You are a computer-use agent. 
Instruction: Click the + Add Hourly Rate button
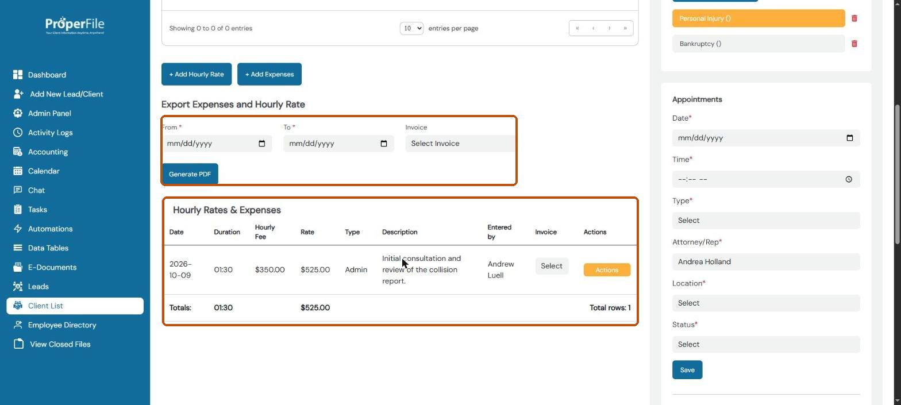(x=197, y=74)
